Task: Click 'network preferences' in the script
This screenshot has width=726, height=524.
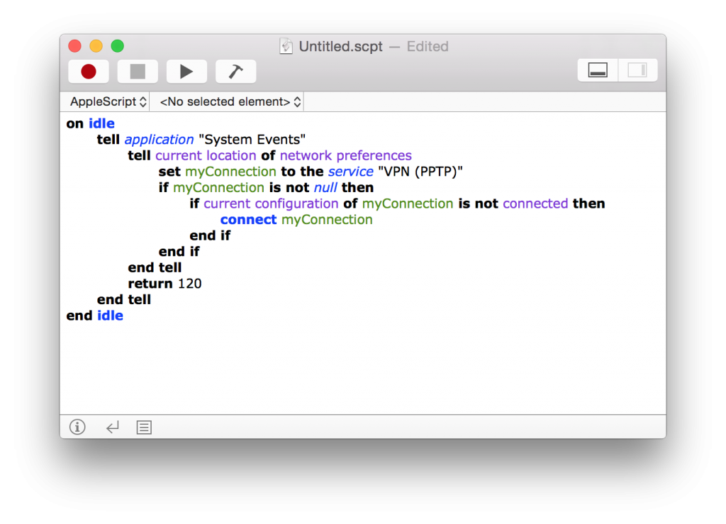Action: click(x=345, y=155)
